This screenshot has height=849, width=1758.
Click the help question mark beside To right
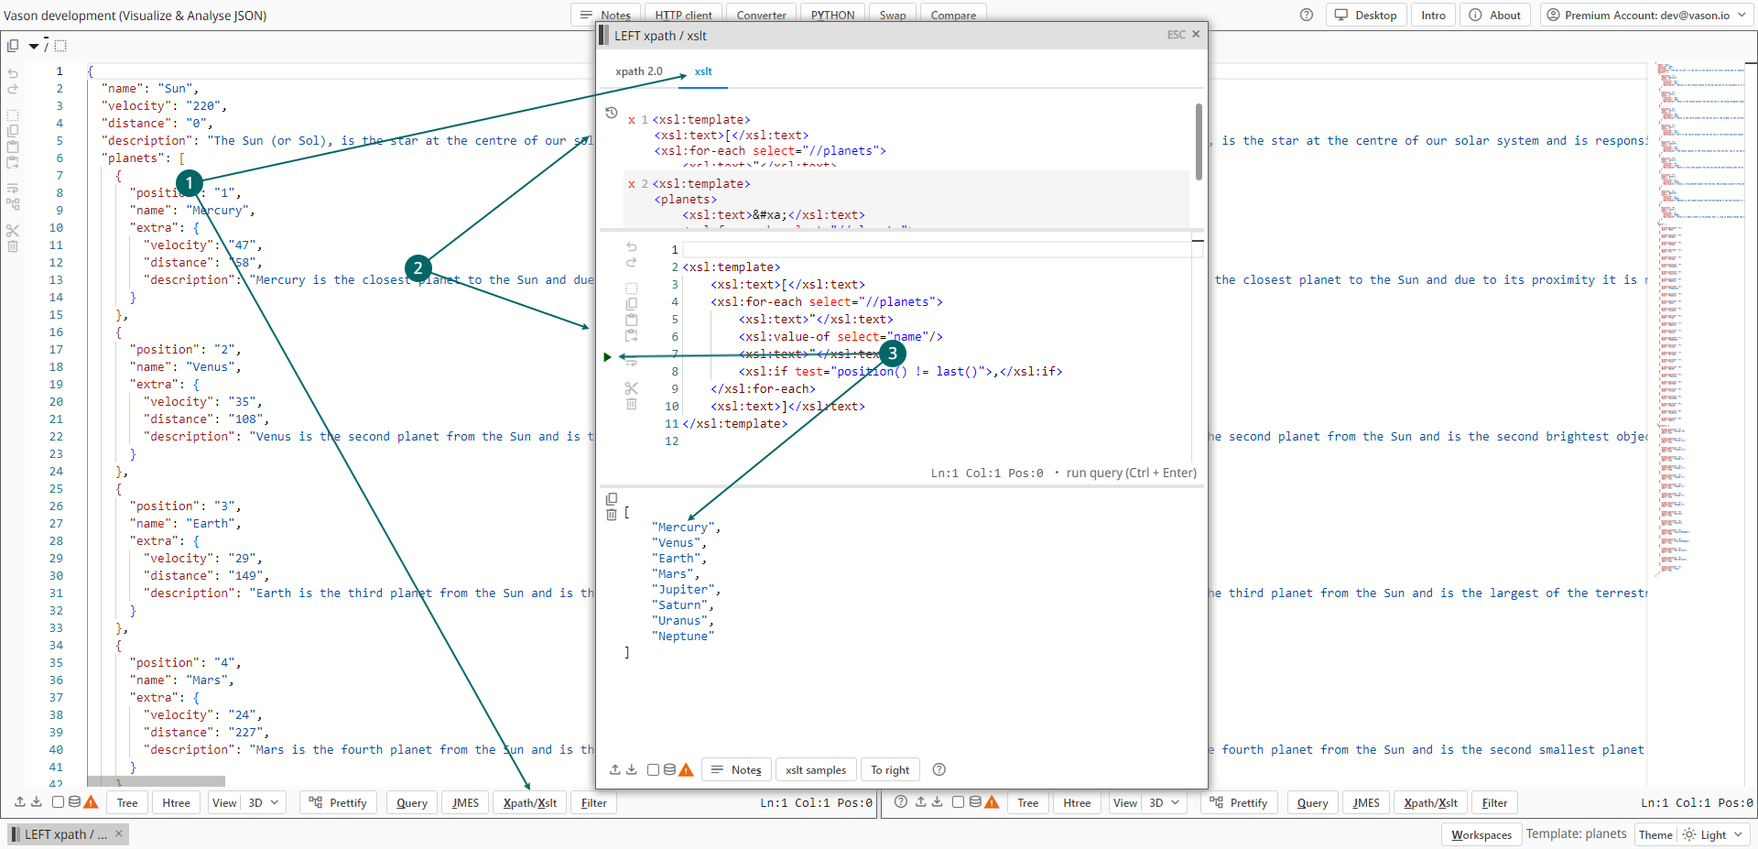click(x=939, y=770)
